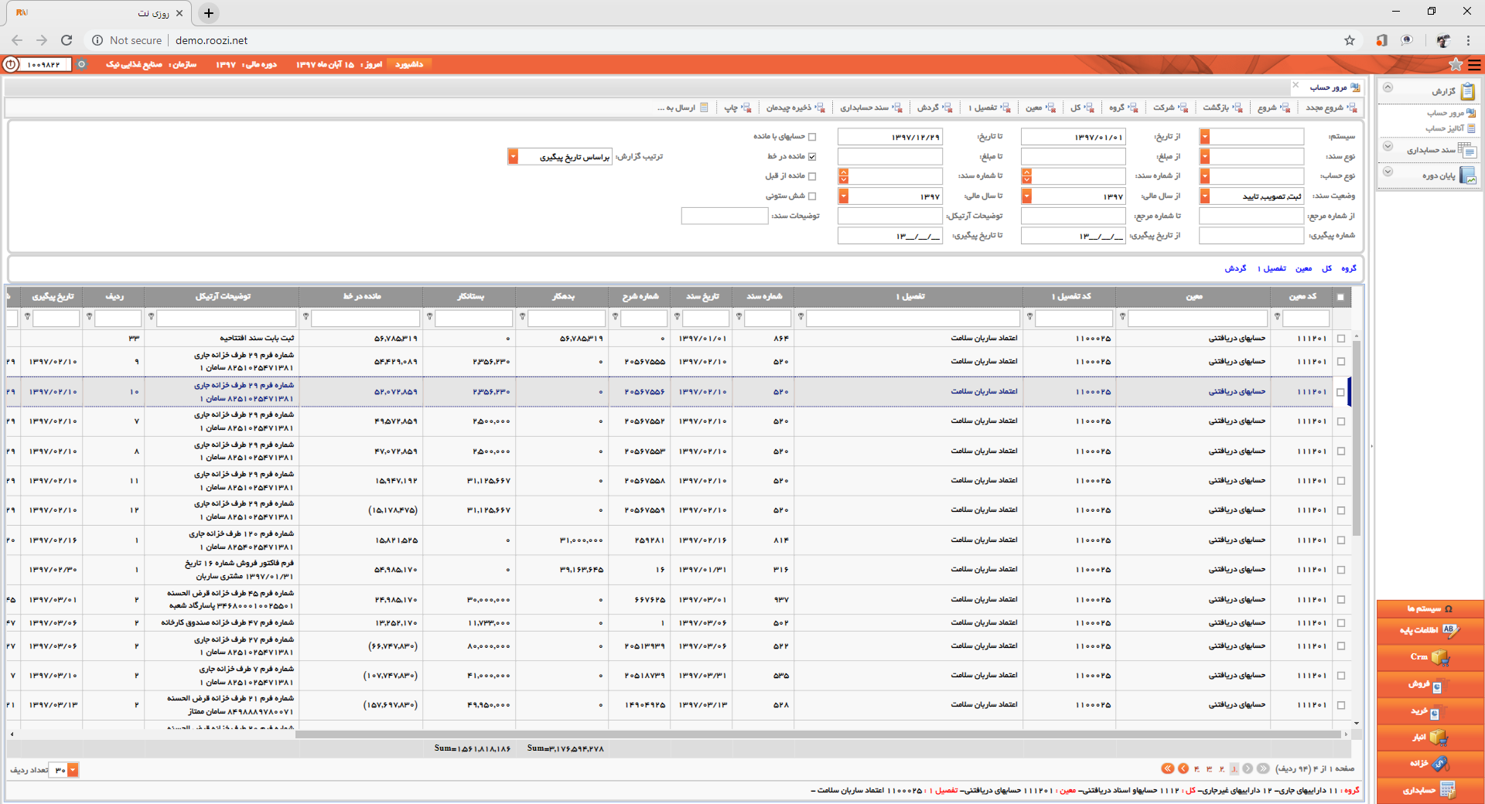Image resolution: width=1485 pixels, height=804 pixels.
Task: Check the row with document number ۸۶۴
Action: (1341, 339)
